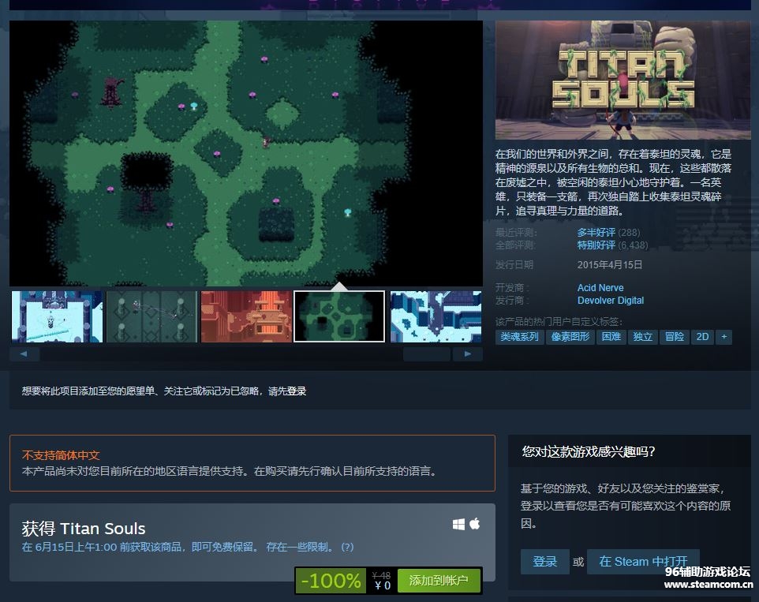Screen dimensions: 759x602
Task: Open game with 在 Steam 中打开 button
Action: pyautogui.click(x=643, y=562)
